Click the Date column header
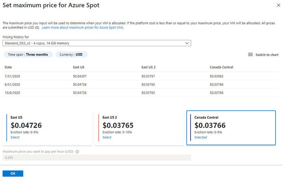The width and height of the screenshot is (283, 180). (8, 67)
